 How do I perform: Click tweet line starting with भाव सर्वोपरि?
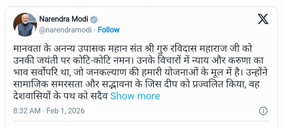[x=132, y=73]
